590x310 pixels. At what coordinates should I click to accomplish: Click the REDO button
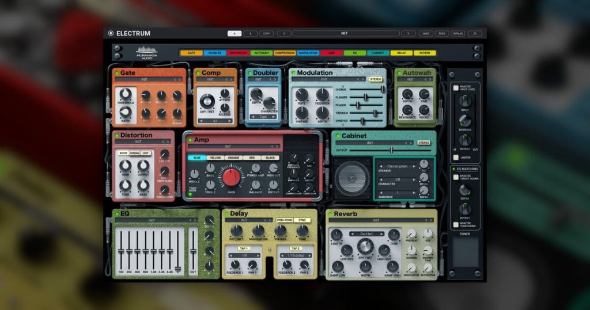442,33
